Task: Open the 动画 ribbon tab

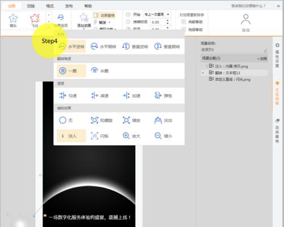Action: tap(12, 6)
